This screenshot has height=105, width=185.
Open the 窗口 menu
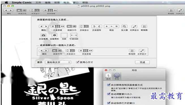(76, 3)
